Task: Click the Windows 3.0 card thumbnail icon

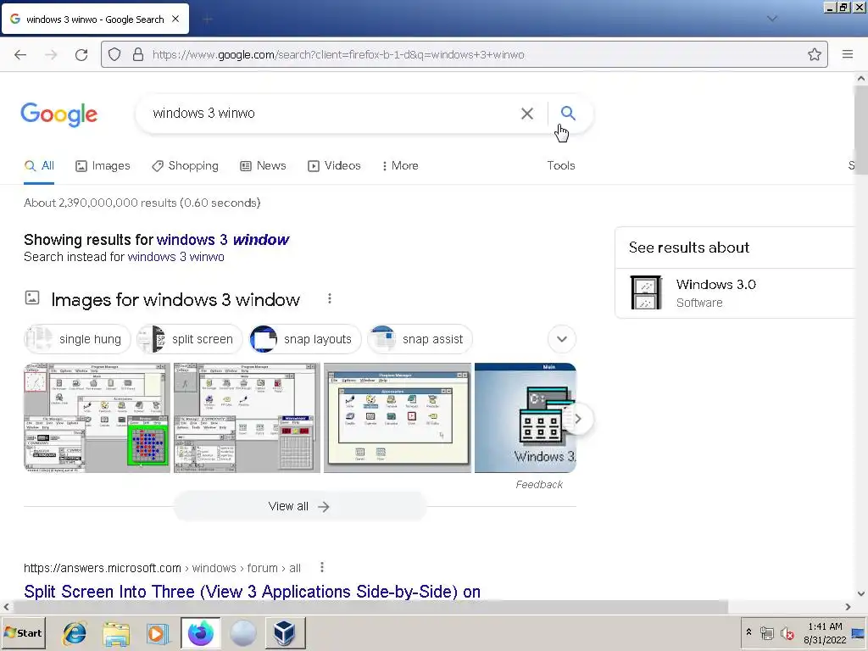Action: point(646,292)
